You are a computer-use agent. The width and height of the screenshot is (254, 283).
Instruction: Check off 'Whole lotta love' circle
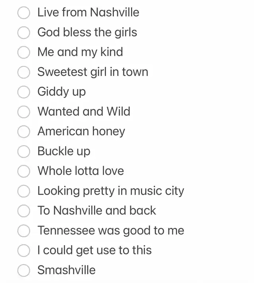pyautogui.click(x=24, y=171)
